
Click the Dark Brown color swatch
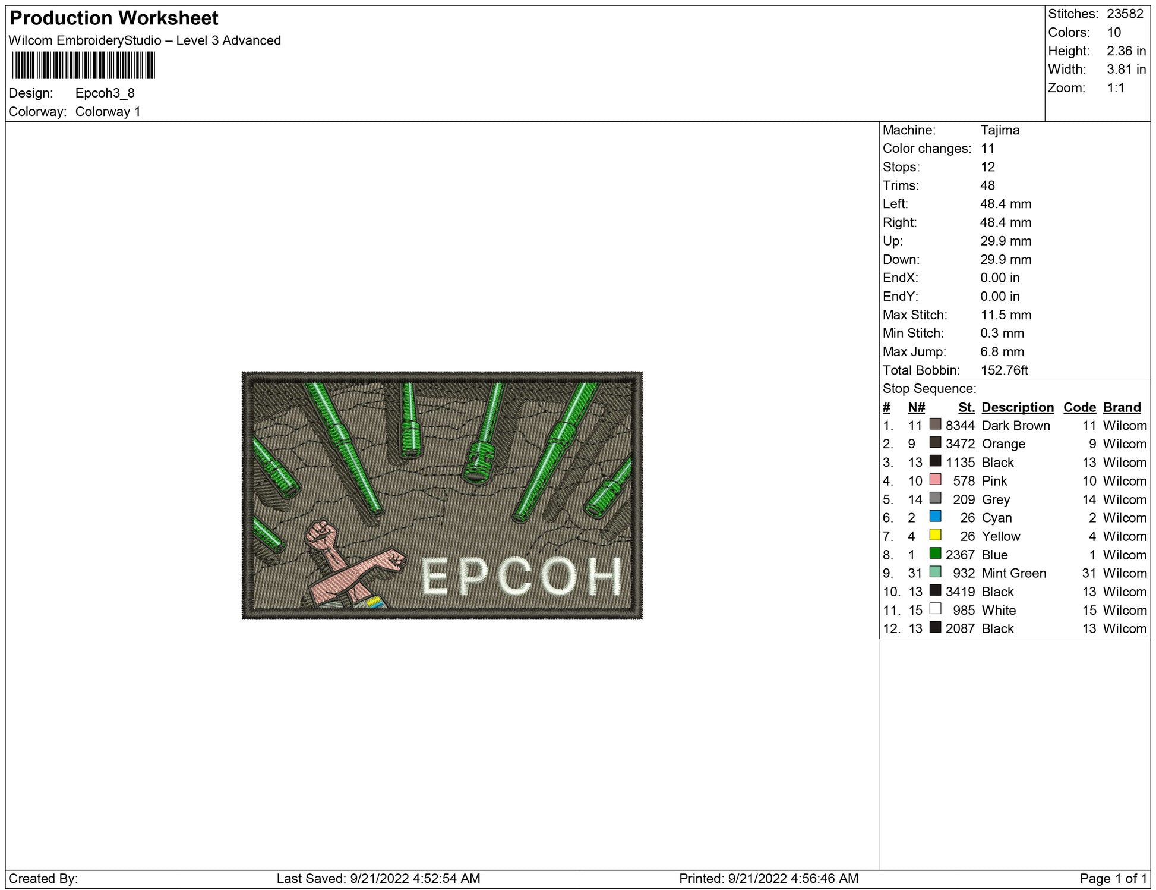(x=935, y=424)
